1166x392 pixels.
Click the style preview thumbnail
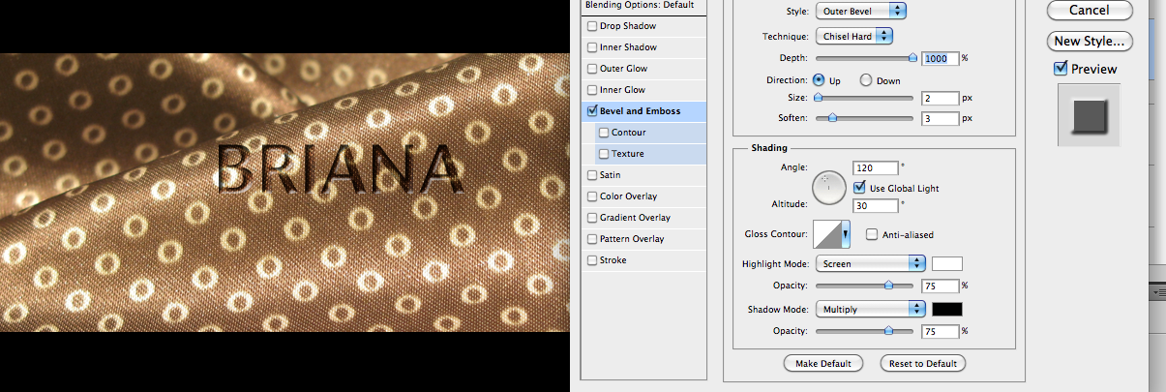click(x=1089, y=115)
